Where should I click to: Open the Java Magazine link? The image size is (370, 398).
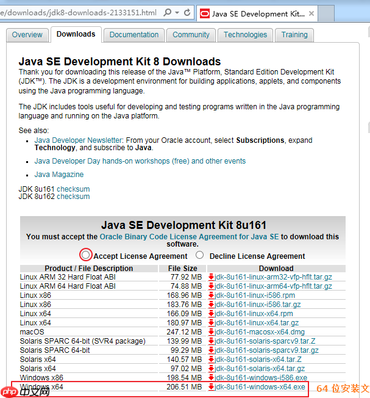click(x=59, y=175)
